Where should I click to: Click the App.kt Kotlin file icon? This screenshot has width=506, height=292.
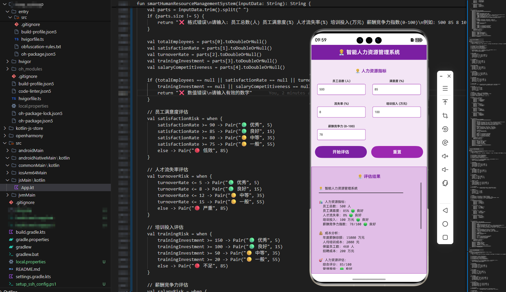17,187
